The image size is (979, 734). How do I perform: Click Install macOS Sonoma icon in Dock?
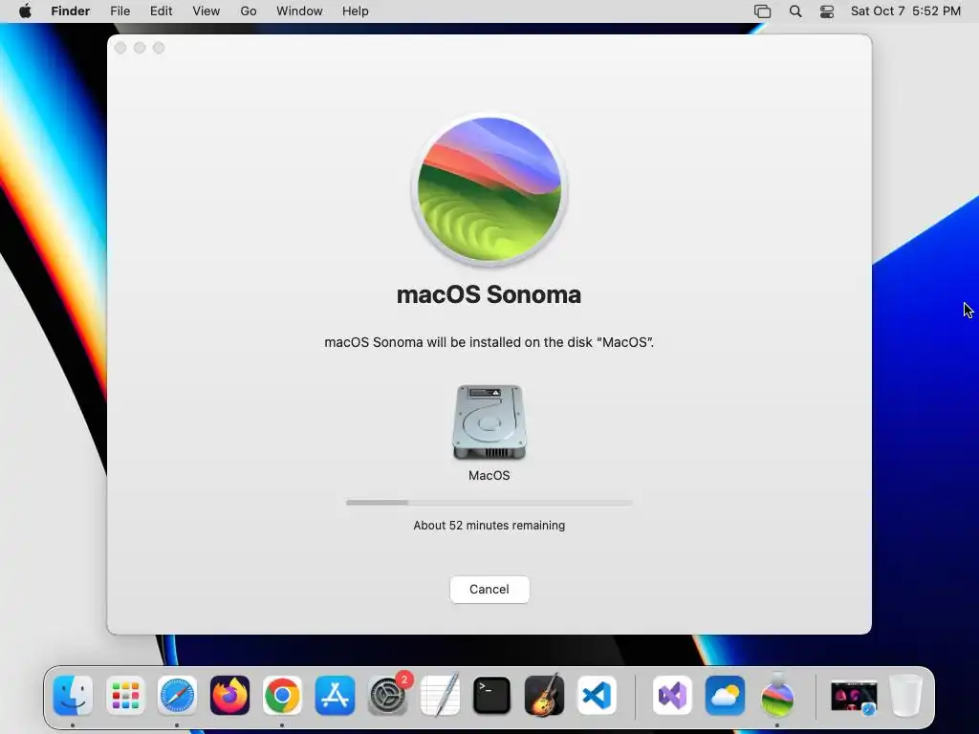point(777,696)
